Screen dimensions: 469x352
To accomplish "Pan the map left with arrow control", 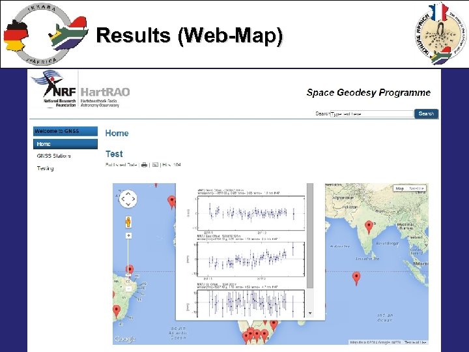I will (122, 199).
